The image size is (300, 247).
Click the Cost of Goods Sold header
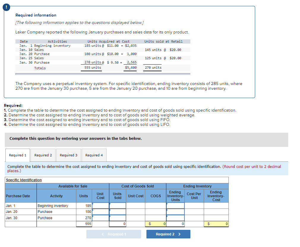(138, 186)
